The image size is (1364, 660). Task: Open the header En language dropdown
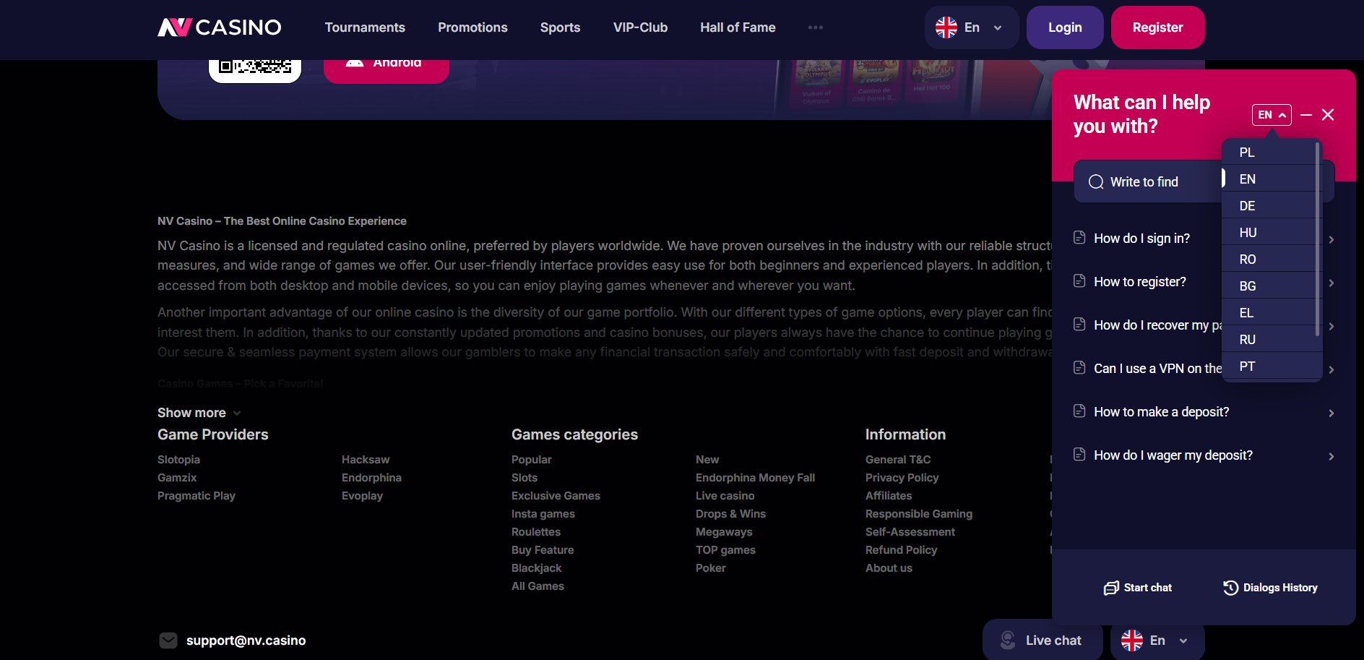coord(971,27)
